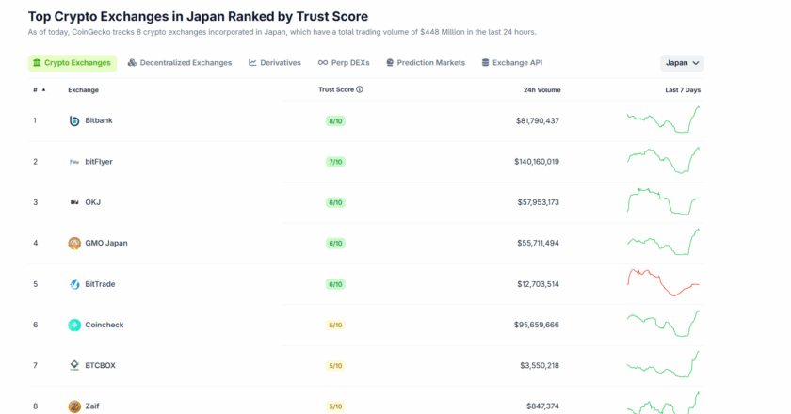Viewport: 791px width, 414px height.
Task: Click Coincheck's 7-day sparkline chart
Action: (663, 324)
